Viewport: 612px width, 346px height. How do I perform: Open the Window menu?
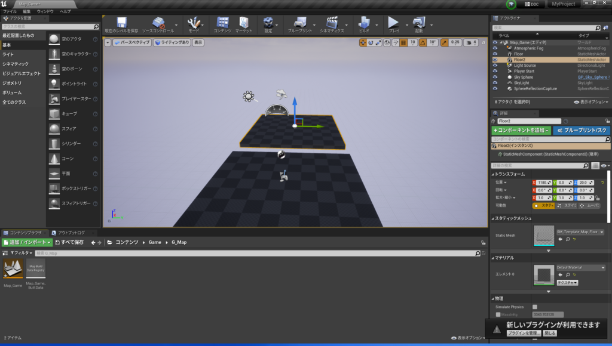tap(45, 11)
